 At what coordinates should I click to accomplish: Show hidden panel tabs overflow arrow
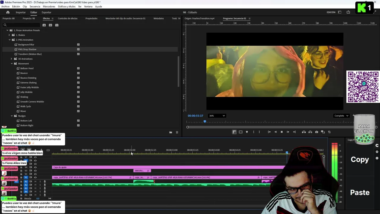179,18
